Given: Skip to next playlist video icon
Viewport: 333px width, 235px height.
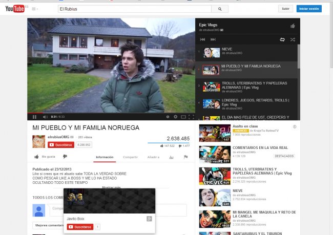Looking at the screenshot, I should [x=213, y=39].
